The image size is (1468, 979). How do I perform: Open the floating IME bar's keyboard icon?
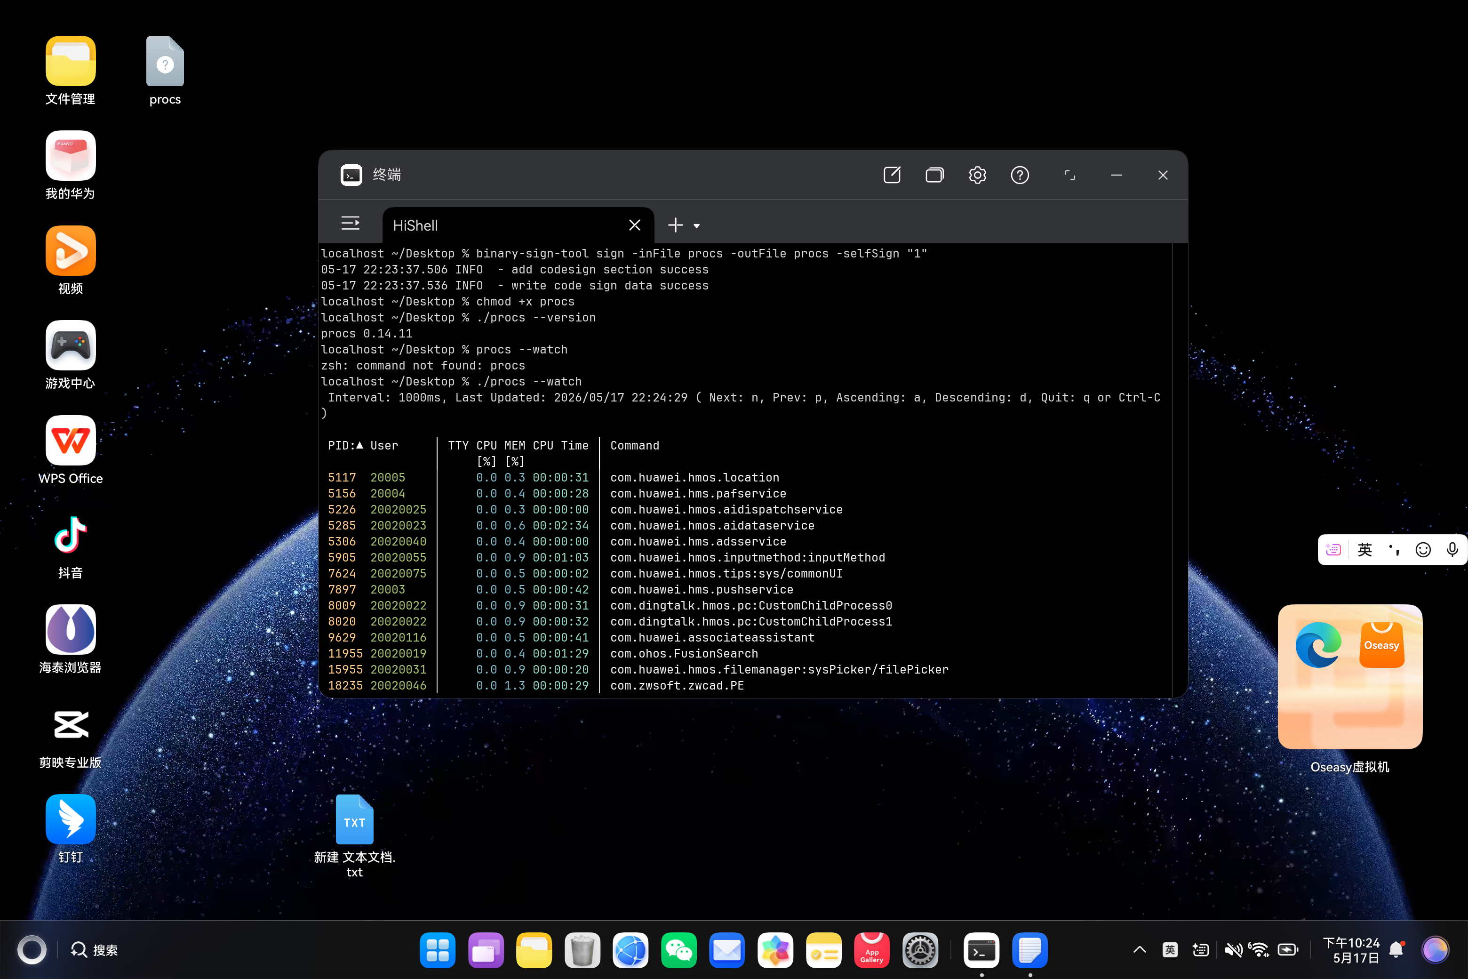tap(1334, 549)
